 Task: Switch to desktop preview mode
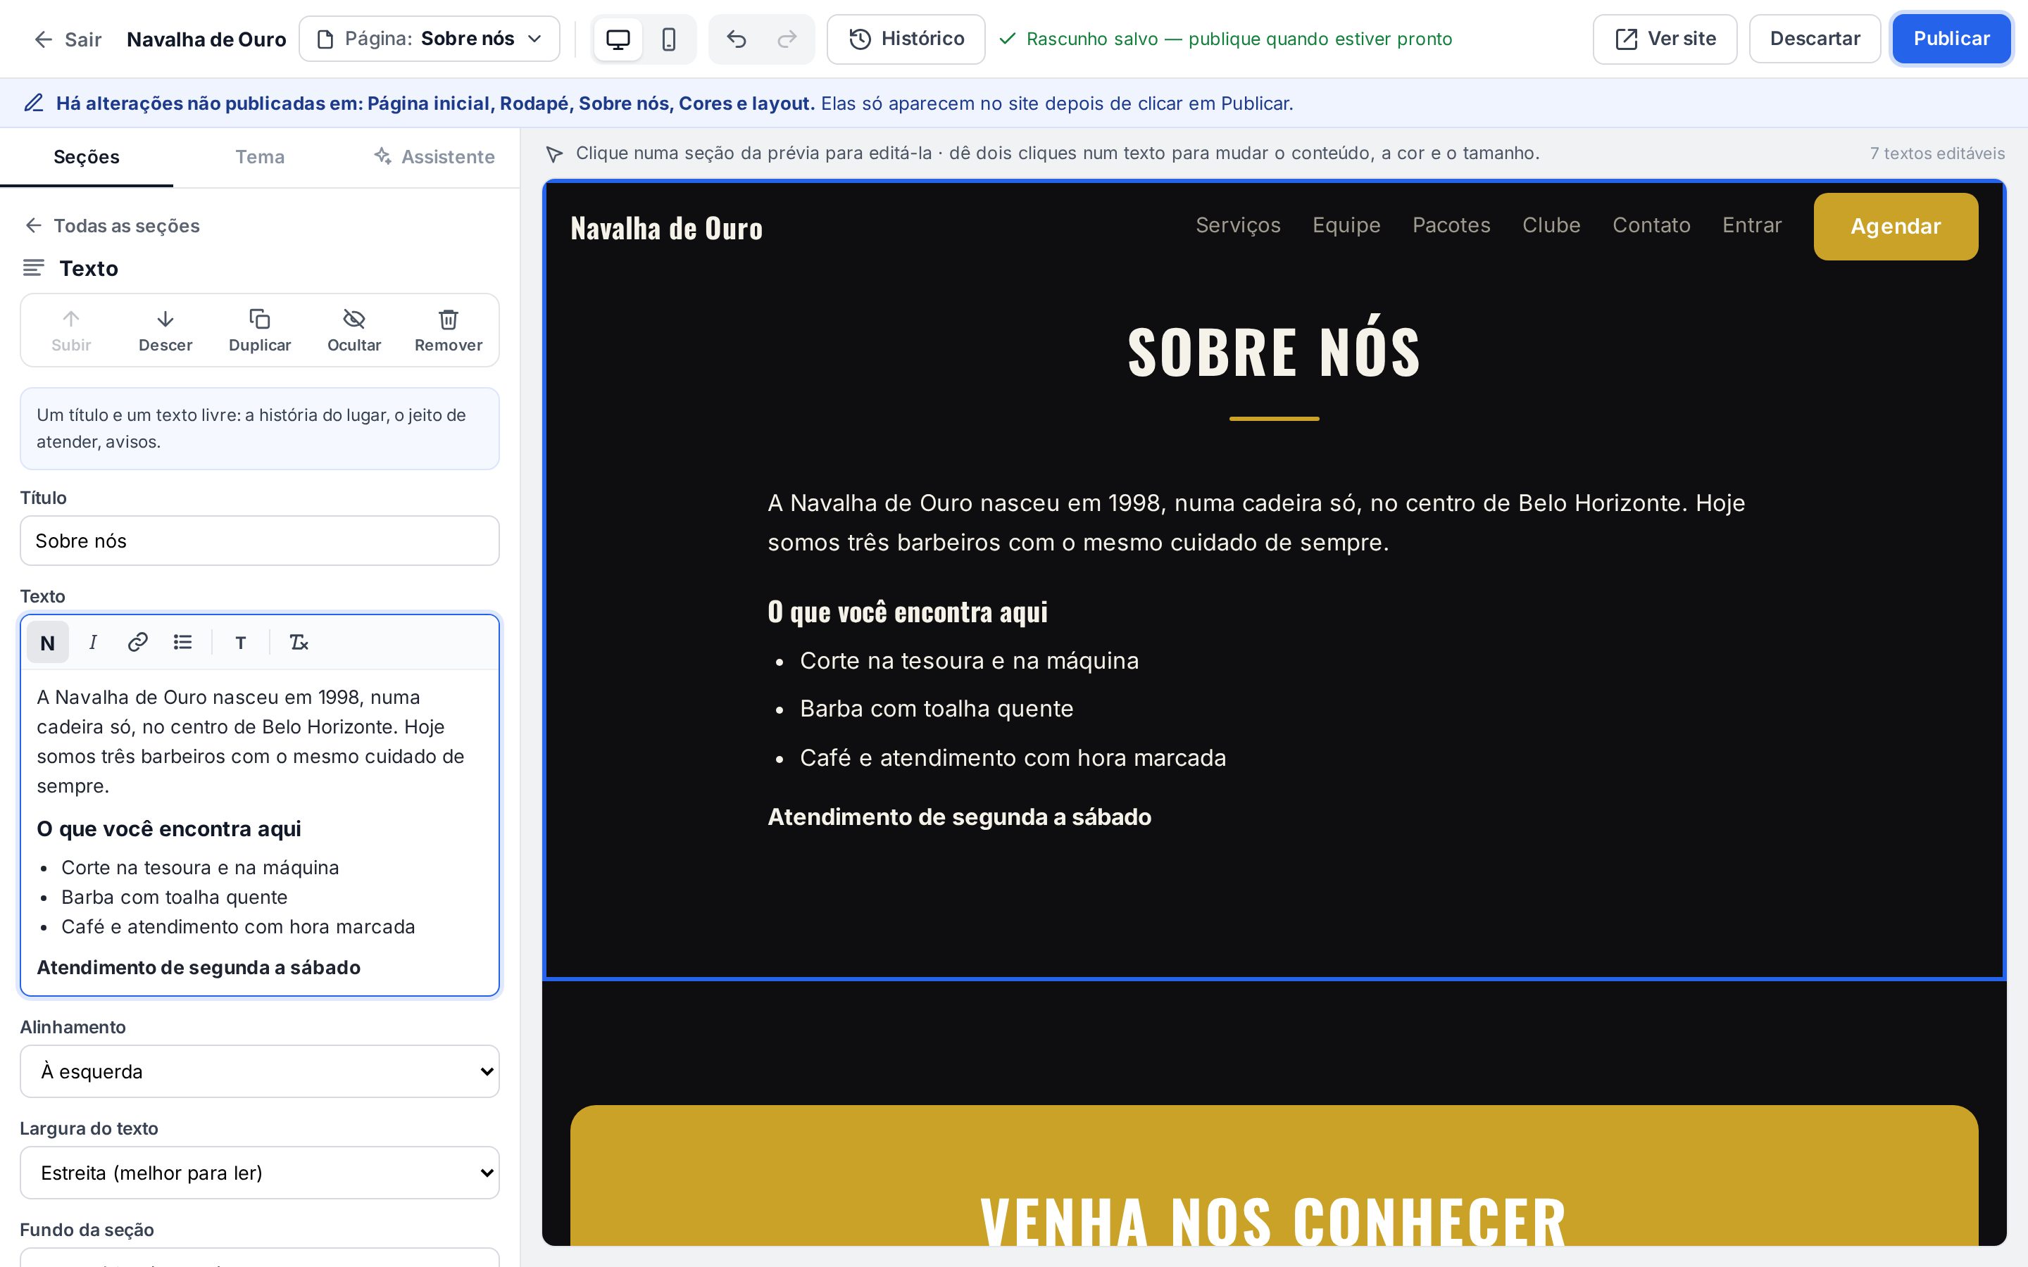pos(618,39)
